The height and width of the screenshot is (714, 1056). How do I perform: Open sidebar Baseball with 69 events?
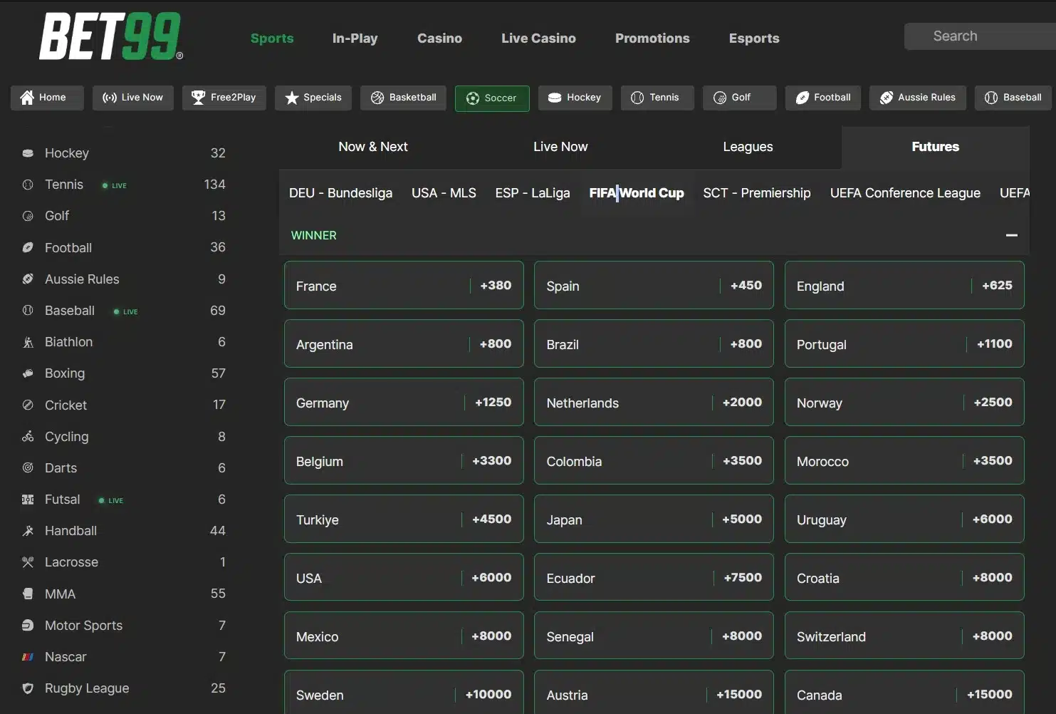pos(123,311)
